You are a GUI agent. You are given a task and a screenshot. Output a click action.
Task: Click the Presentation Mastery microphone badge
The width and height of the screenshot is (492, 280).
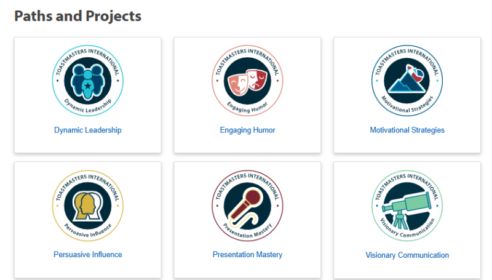pos(247,206)
